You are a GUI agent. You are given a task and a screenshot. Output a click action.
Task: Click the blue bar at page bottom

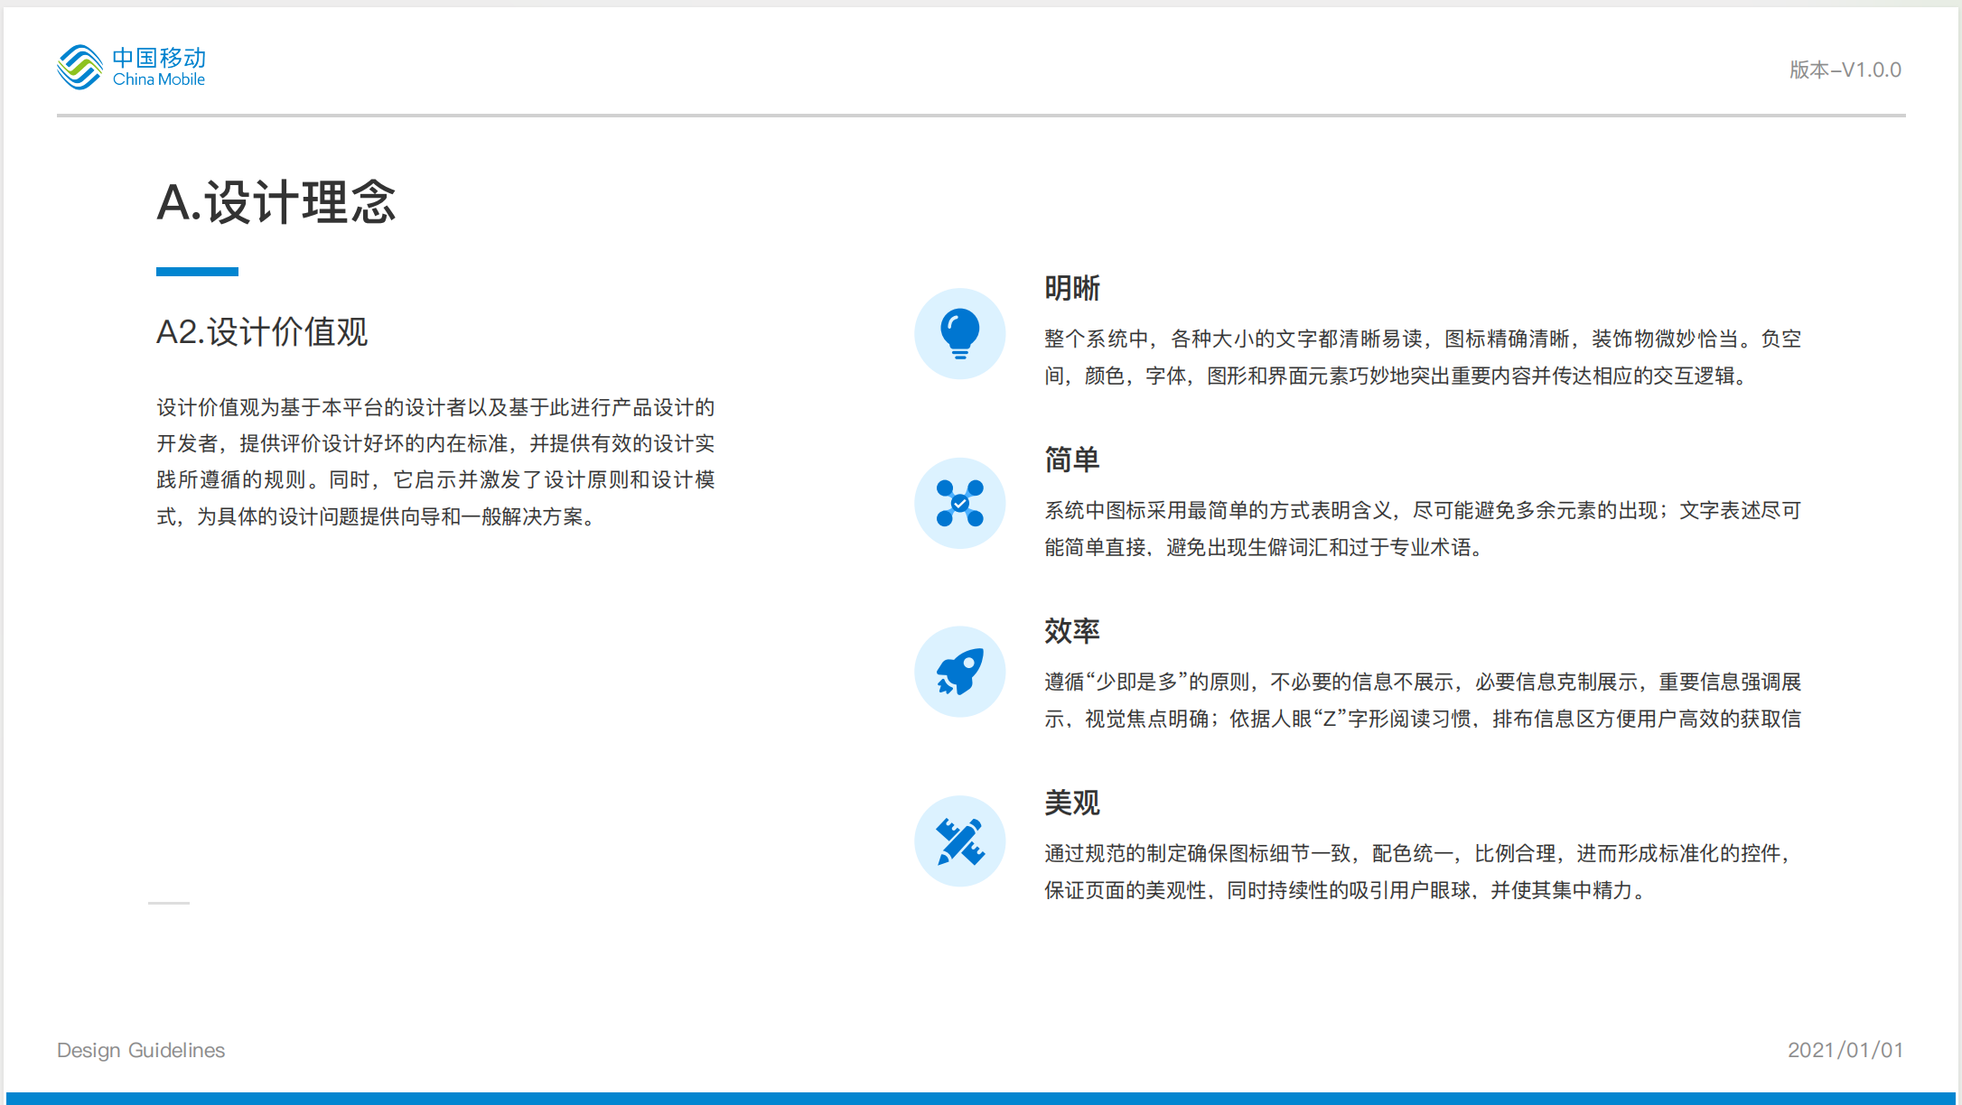[981, 1098]
